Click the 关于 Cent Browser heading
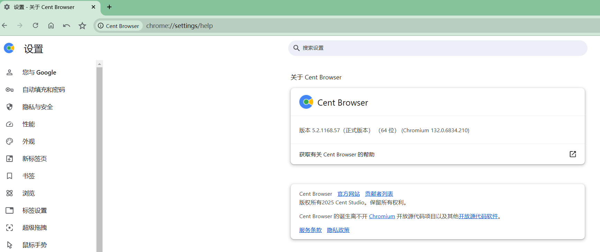Viewport: 600px width, 252px height. coord(316,77)
